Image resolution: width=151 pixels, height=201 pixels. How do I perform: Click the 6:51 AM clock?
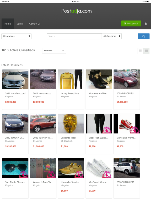(76, 2)
